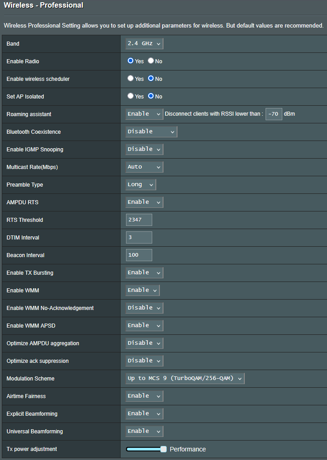The image size is (327, 460).
Task: Click the Tx power adjustment slider handle
Action: click(163, 449)
